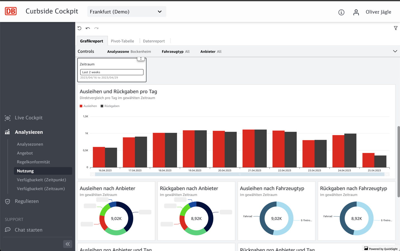
Task: Switch to the Pivot-Tabelle tab
Action: coord(122,41)
